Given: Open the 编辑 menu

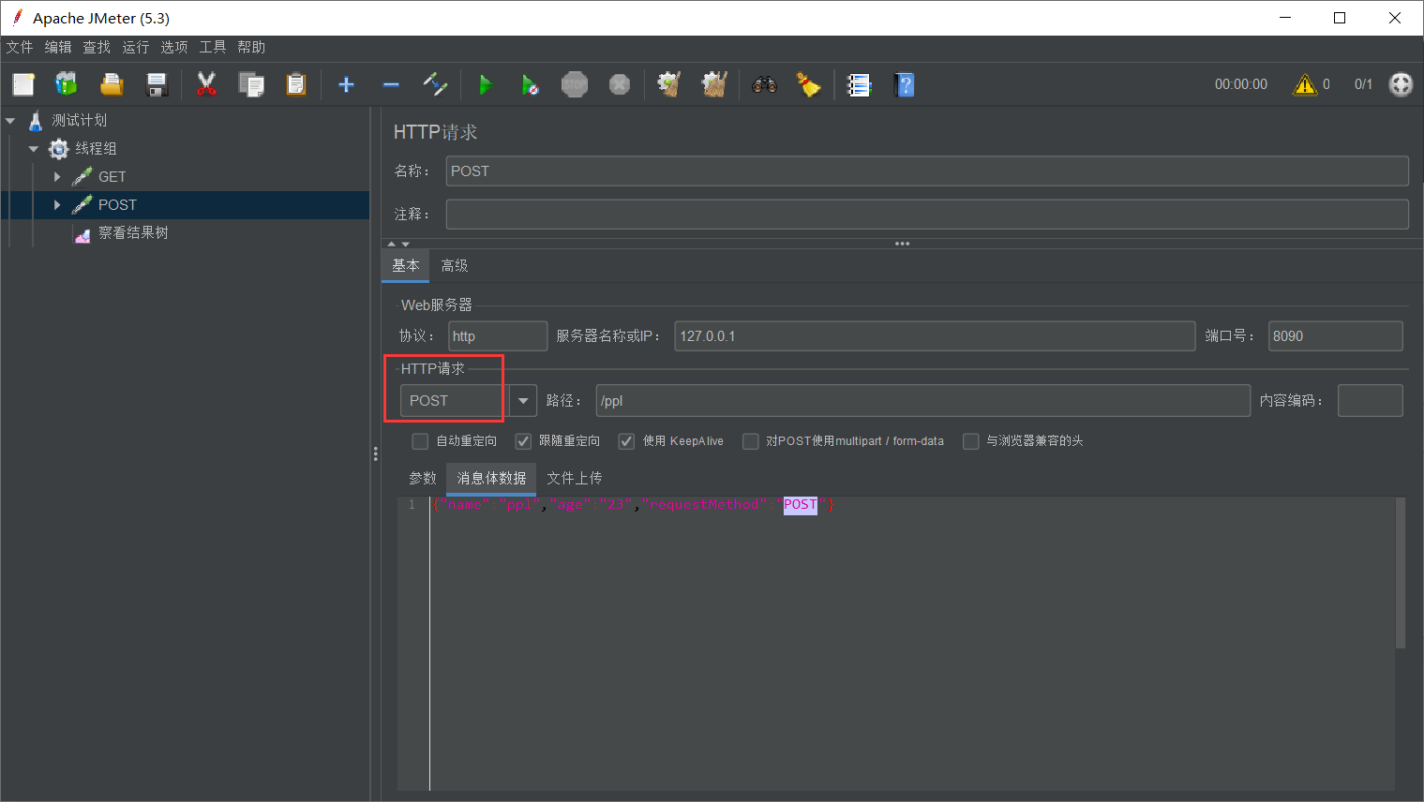Looking at the screenshot, I should (58, 47).
